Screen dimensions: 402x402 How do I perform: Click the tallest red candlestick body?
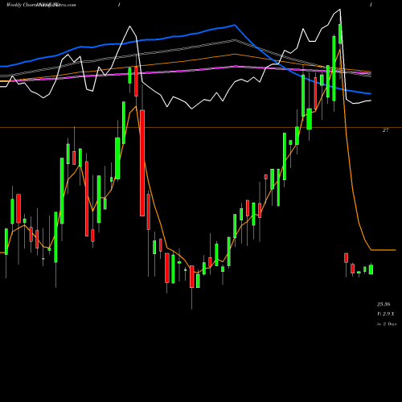pyautogui.click(x=142, y=163)
